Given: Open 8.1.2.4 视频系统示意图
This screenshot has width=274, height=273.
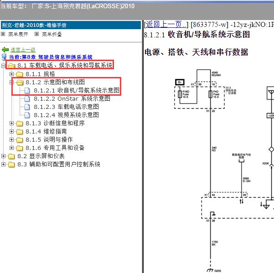Looking at the screenshot, I should (66, 115).
